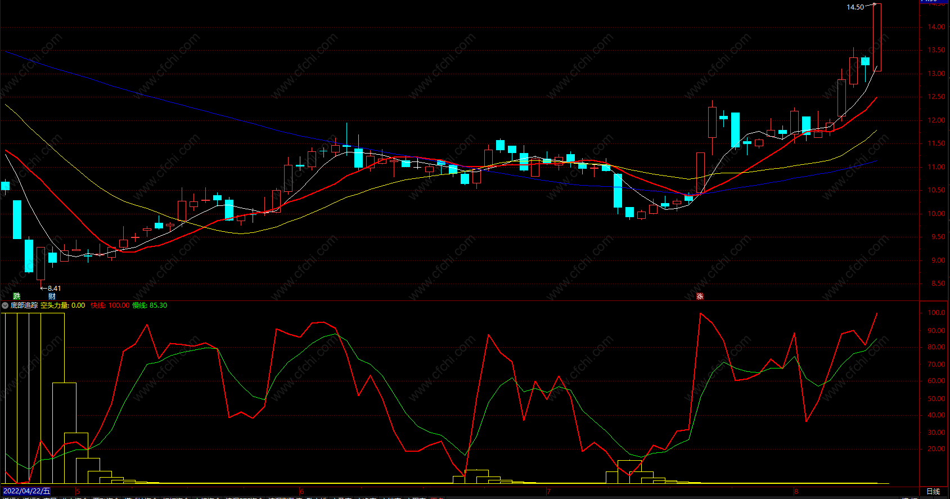Viewport: 950px width, 499px height.
Task: Click the blue 财 marker icon
Action: click(x=52, y=296)
